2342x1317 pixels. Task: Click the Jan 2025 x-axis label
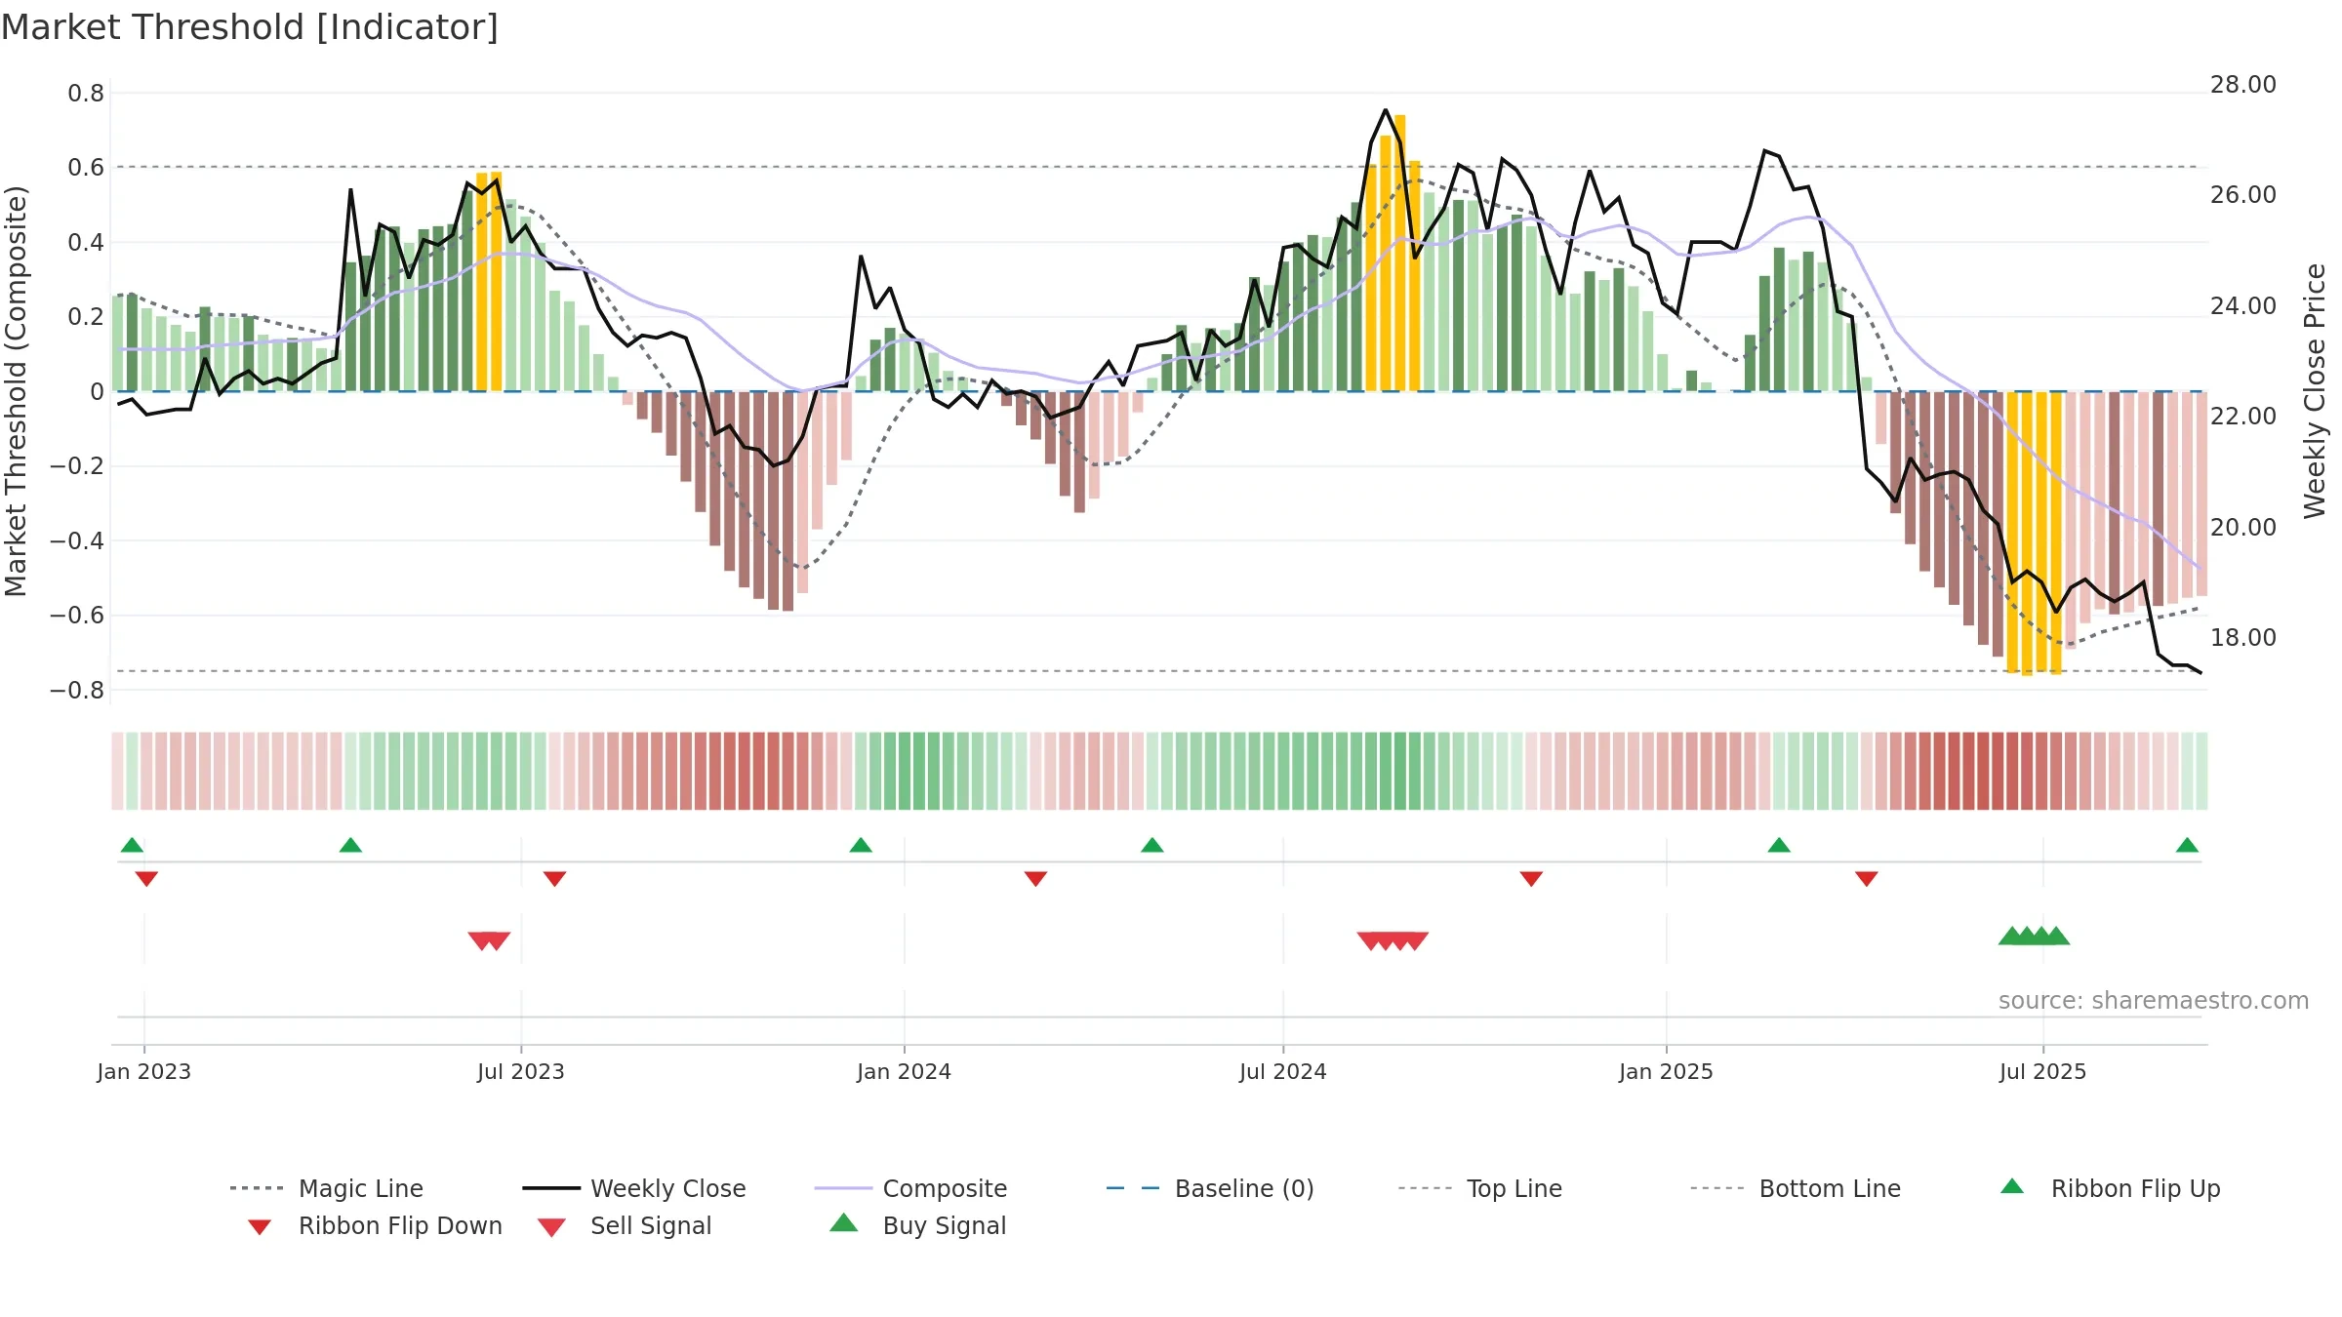[x=1666, y=1071]
